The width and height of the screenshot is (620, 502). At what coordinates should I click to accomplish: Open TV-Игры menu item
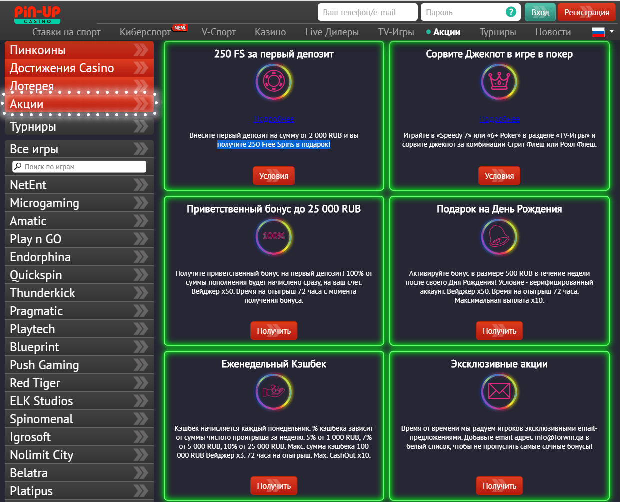point(396,32)
